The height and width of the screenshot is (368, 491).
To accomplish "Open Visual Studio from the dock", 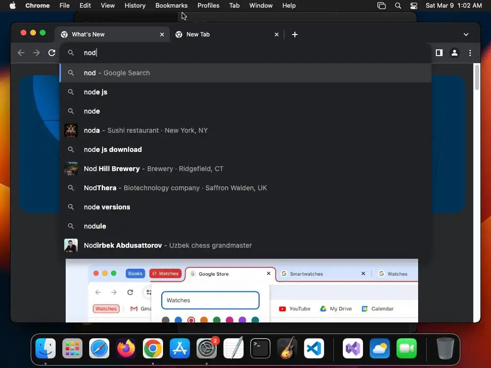I will click(x=353, y=348).
